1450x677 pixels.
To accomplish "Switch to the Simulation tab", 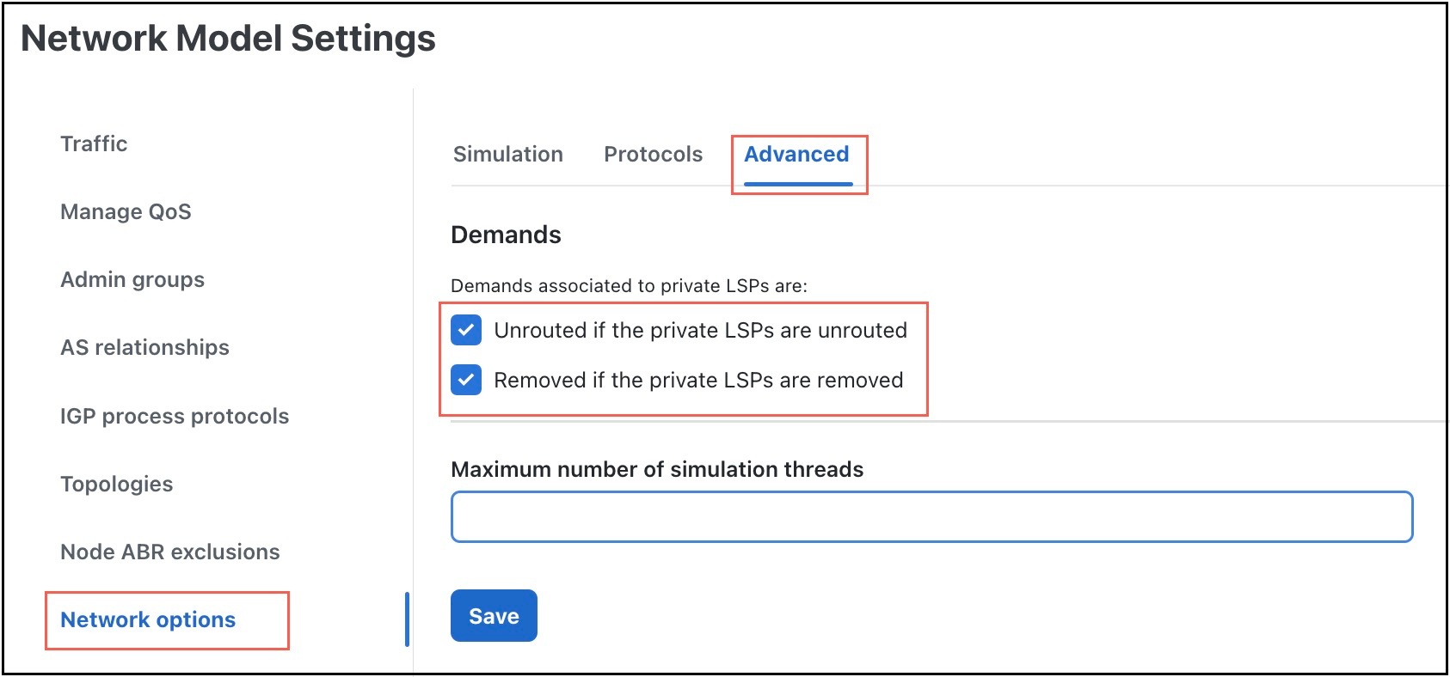I will point(507,154).
